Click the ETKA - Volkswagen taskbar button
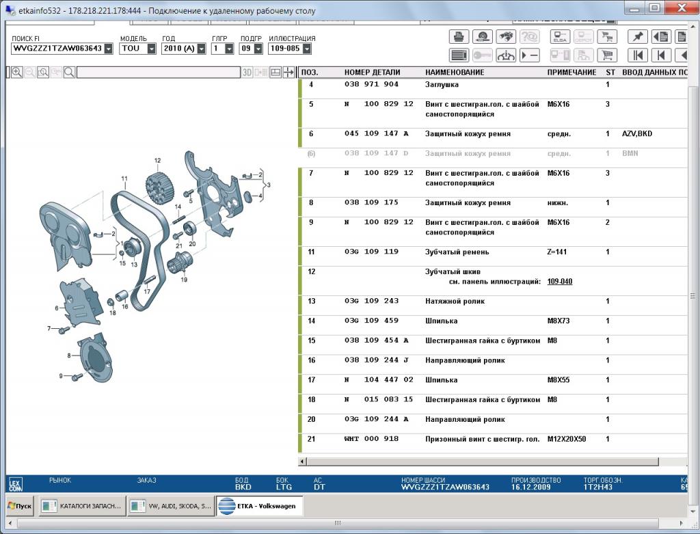 (x=259, y=506)
